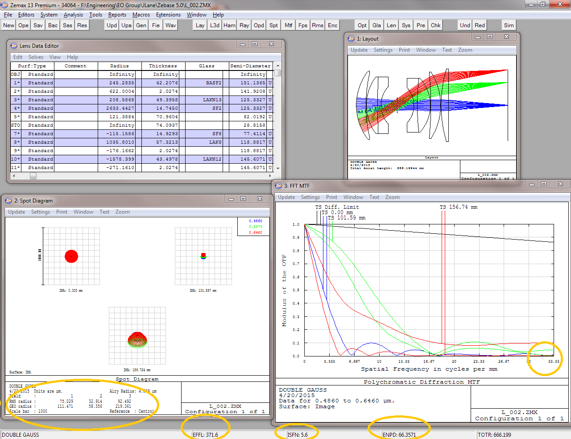Open Settings in the Layout window
571x439 pixels.
coord(383,50)
